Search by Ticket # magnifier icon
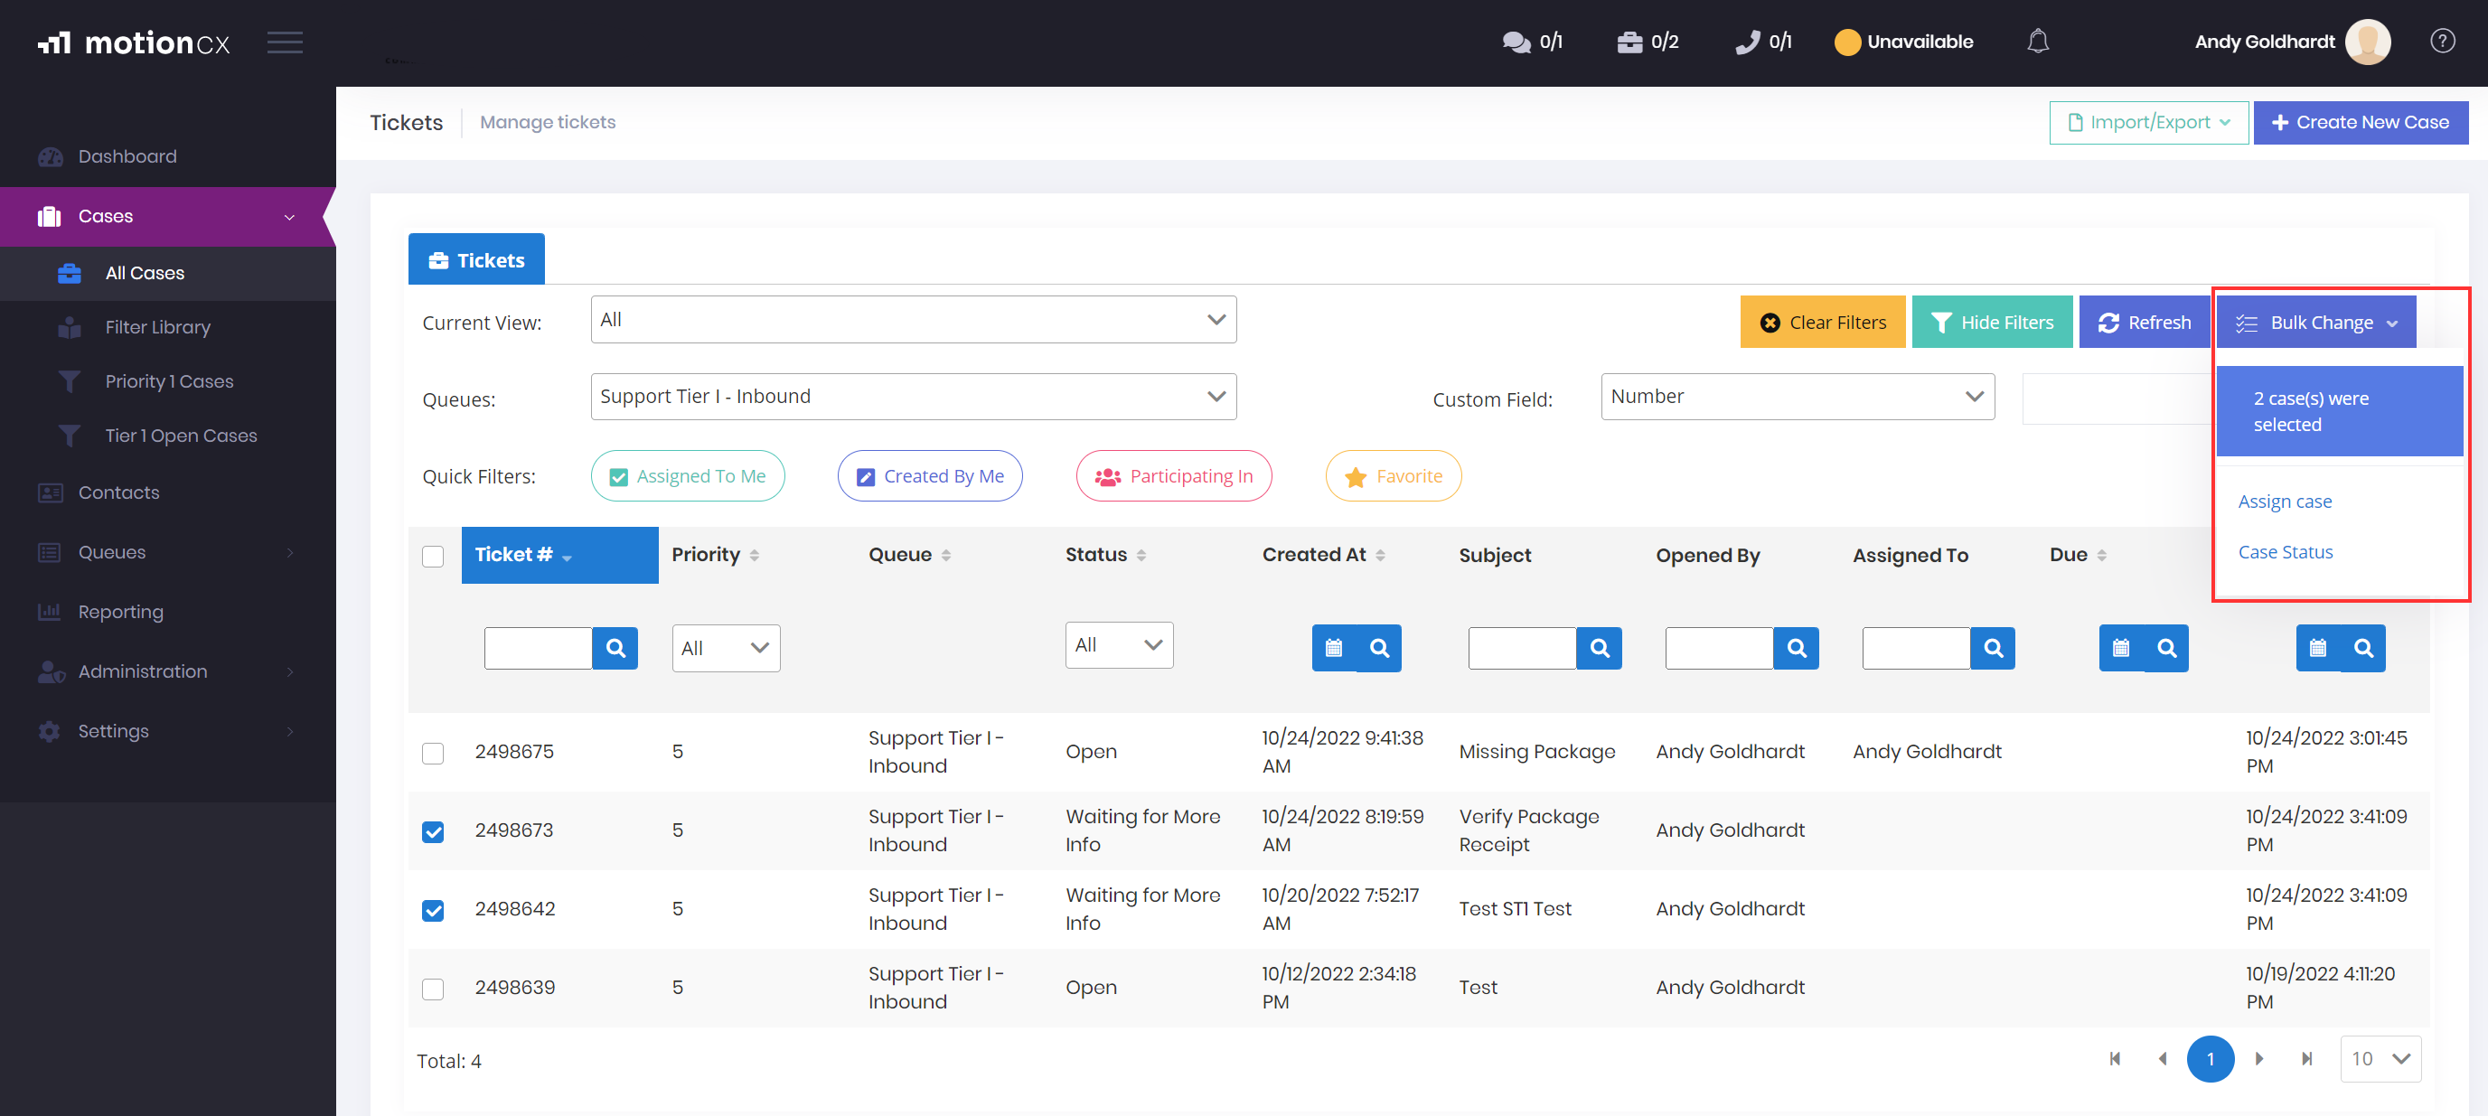Viewport: 2488px width, 1116px height. (615, 648)
